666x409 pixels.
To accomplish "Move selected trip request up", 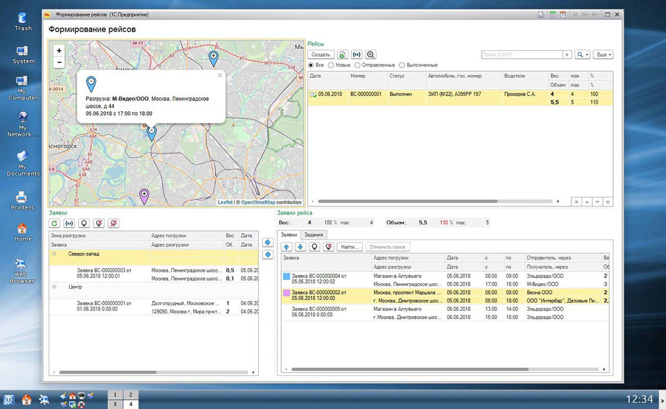I will coord(286,247).
